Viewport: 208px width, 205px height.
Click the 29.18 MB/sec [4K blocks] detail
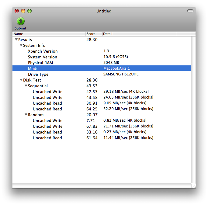[x=126, y=92]
